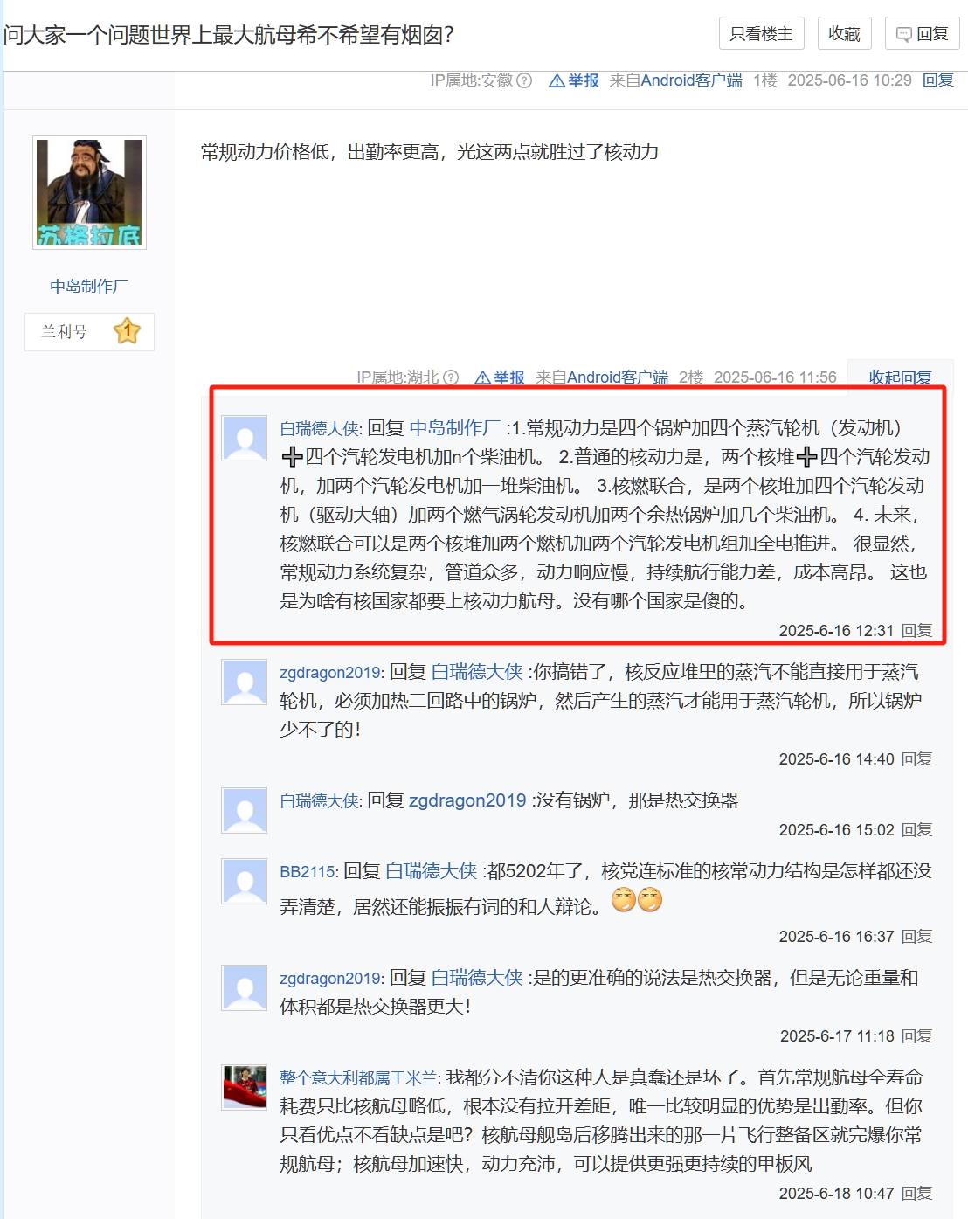968x1219 pixels.
Task: Click BB2115's default avatar icon
Action: tap(244, 881)
